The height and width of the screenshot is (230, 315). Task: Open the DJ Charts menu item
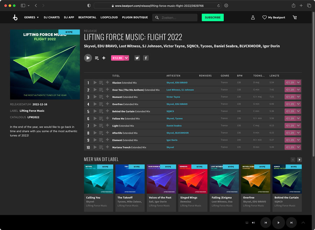[x=51, y=18]
